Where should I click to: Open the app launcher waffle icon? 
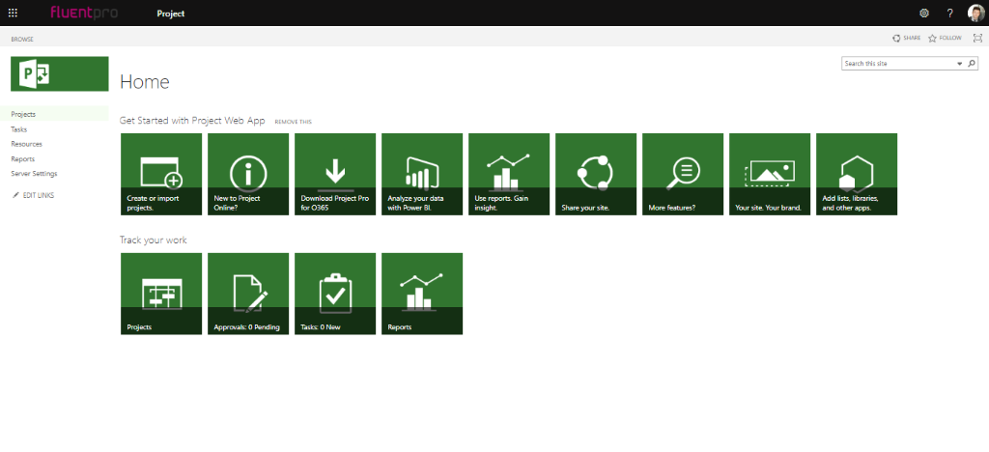[13, 13]
